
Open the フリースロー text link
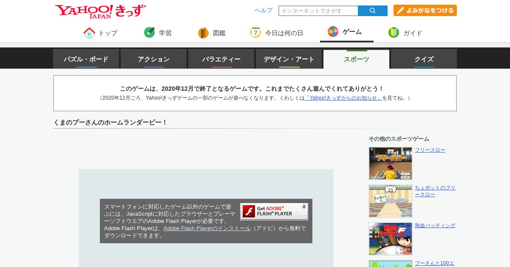(x=430, y=150)
